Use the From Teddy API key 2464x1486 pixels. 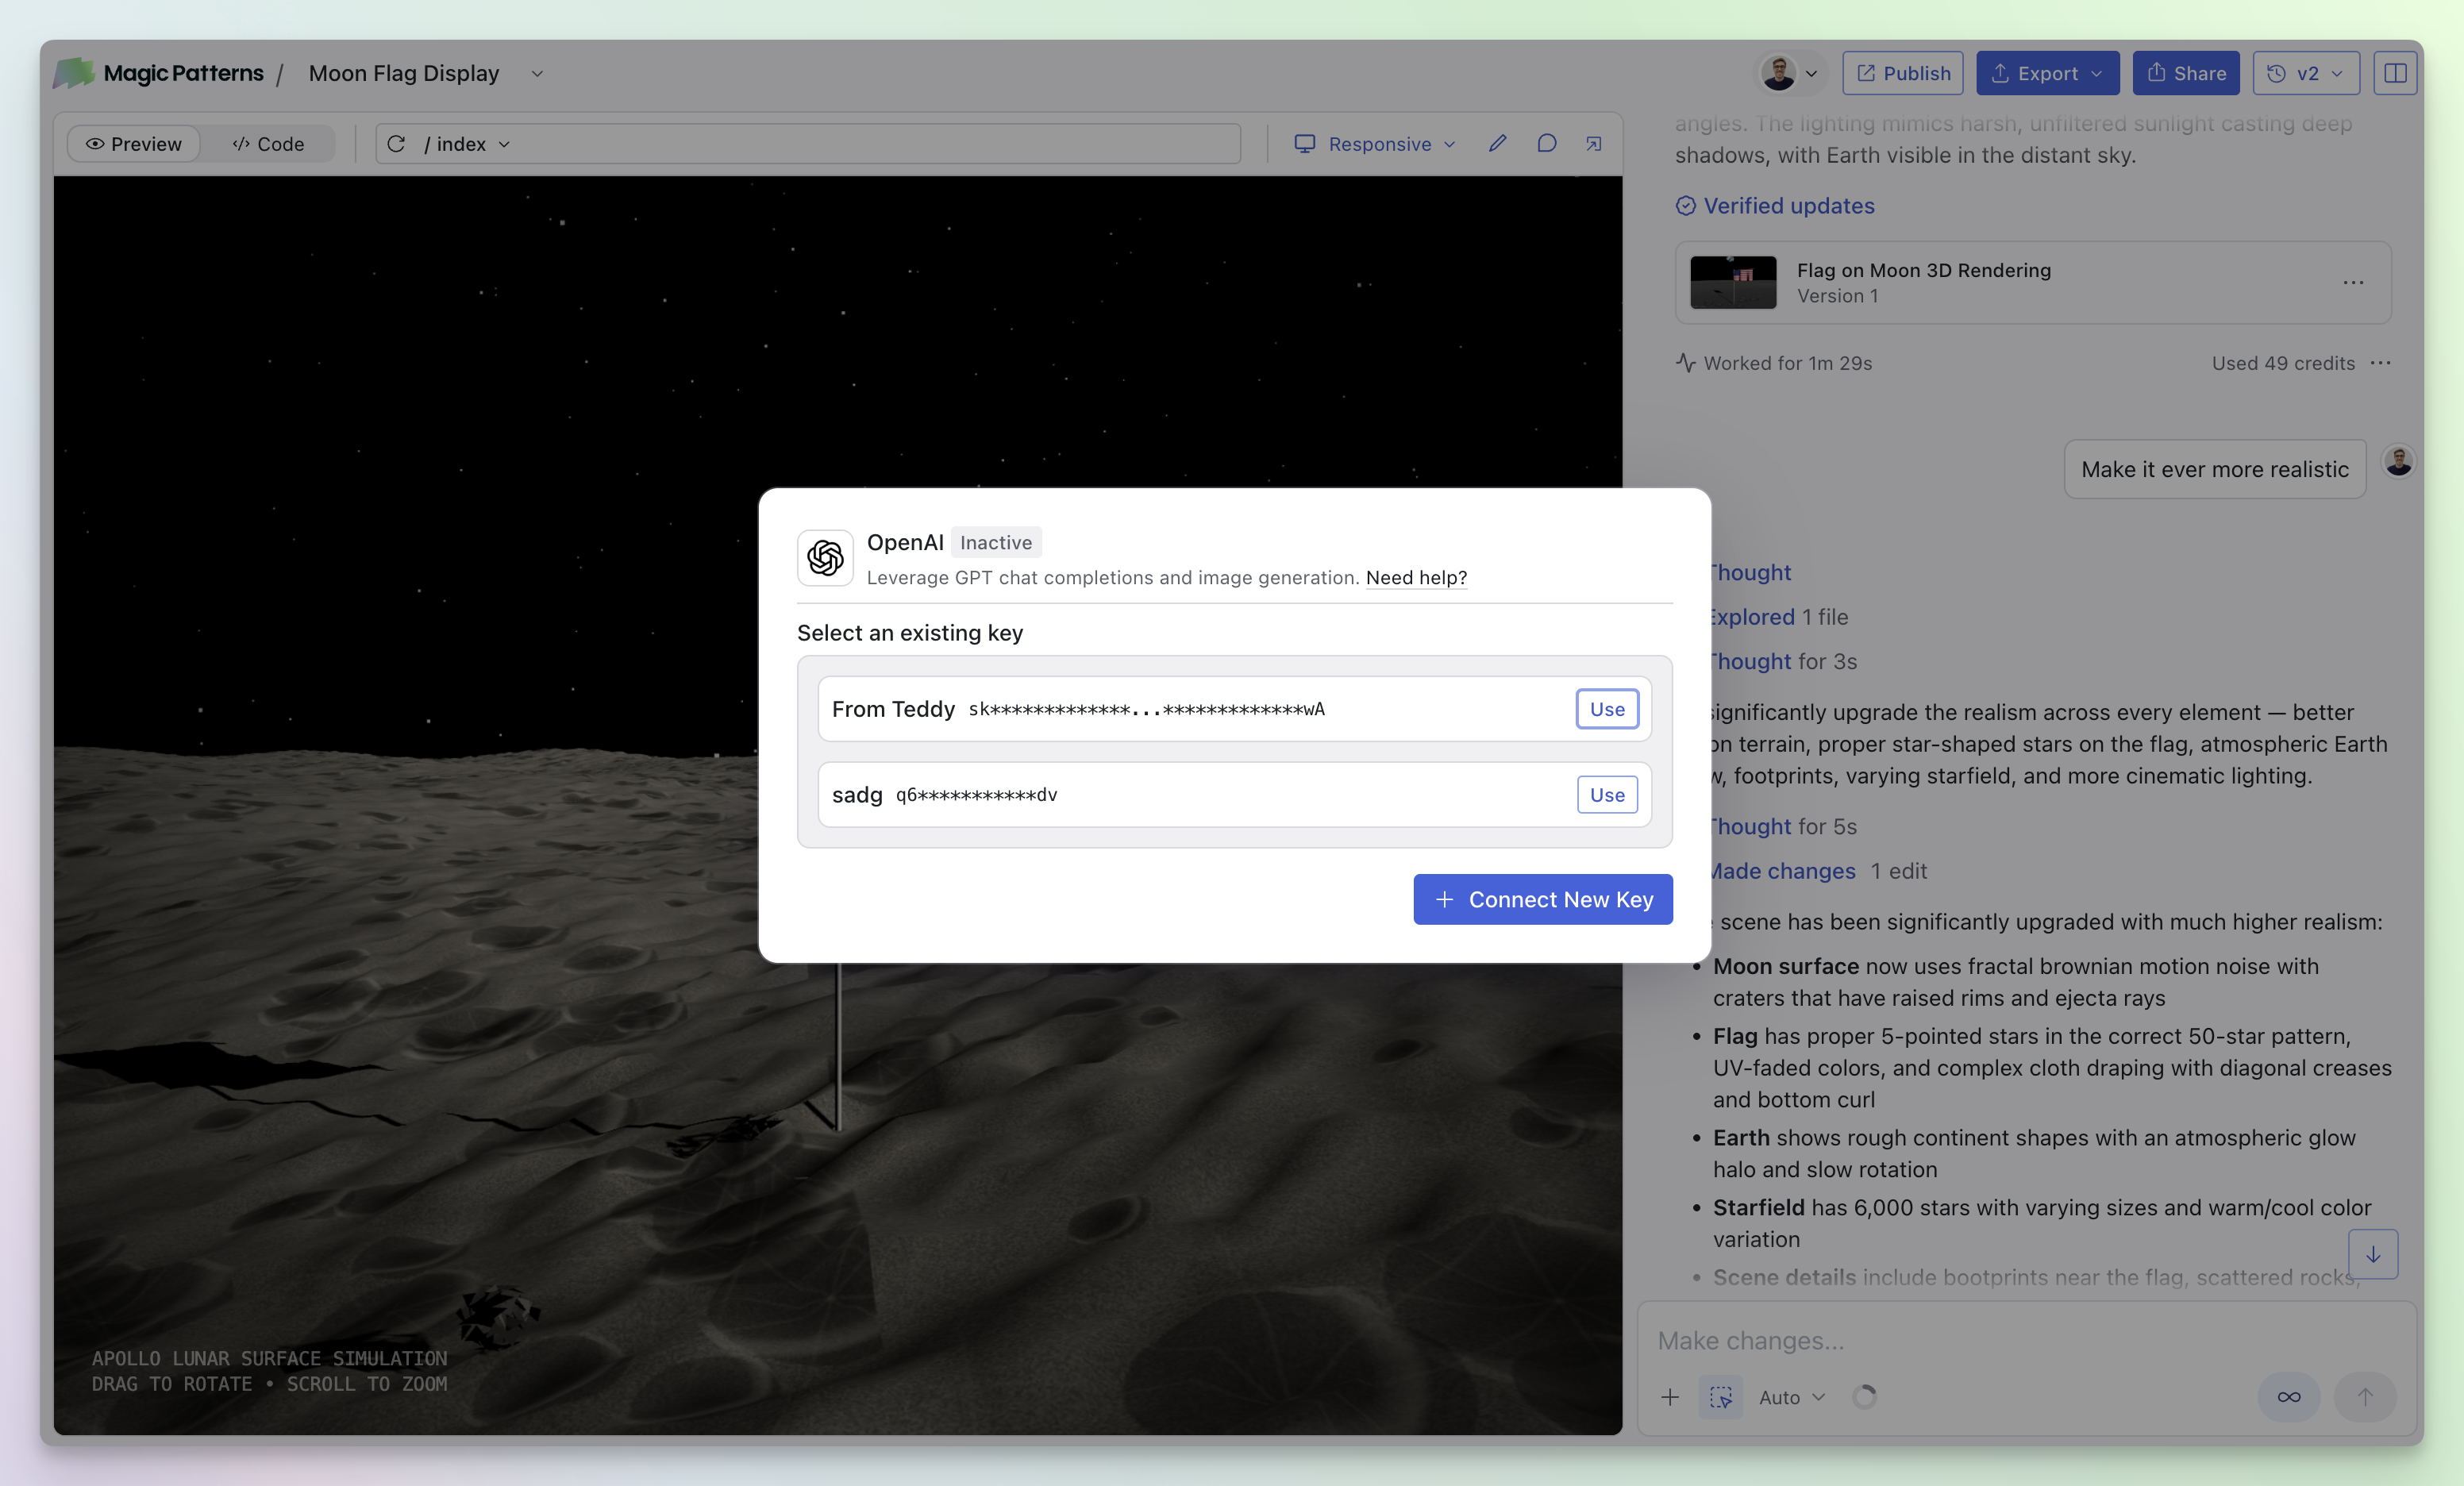point(1607,709)
